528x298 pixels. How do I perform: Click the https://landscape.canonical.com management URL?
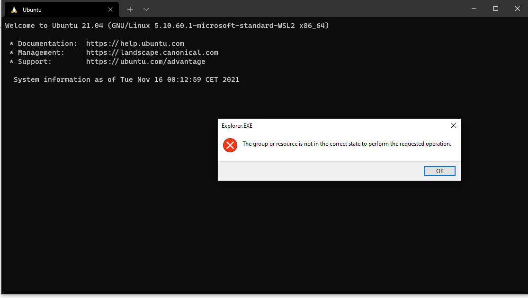[152, 53]
